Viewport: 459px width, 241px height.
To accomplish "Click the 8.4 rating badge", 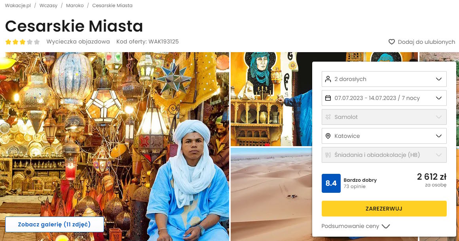I will tap(331, 183).
